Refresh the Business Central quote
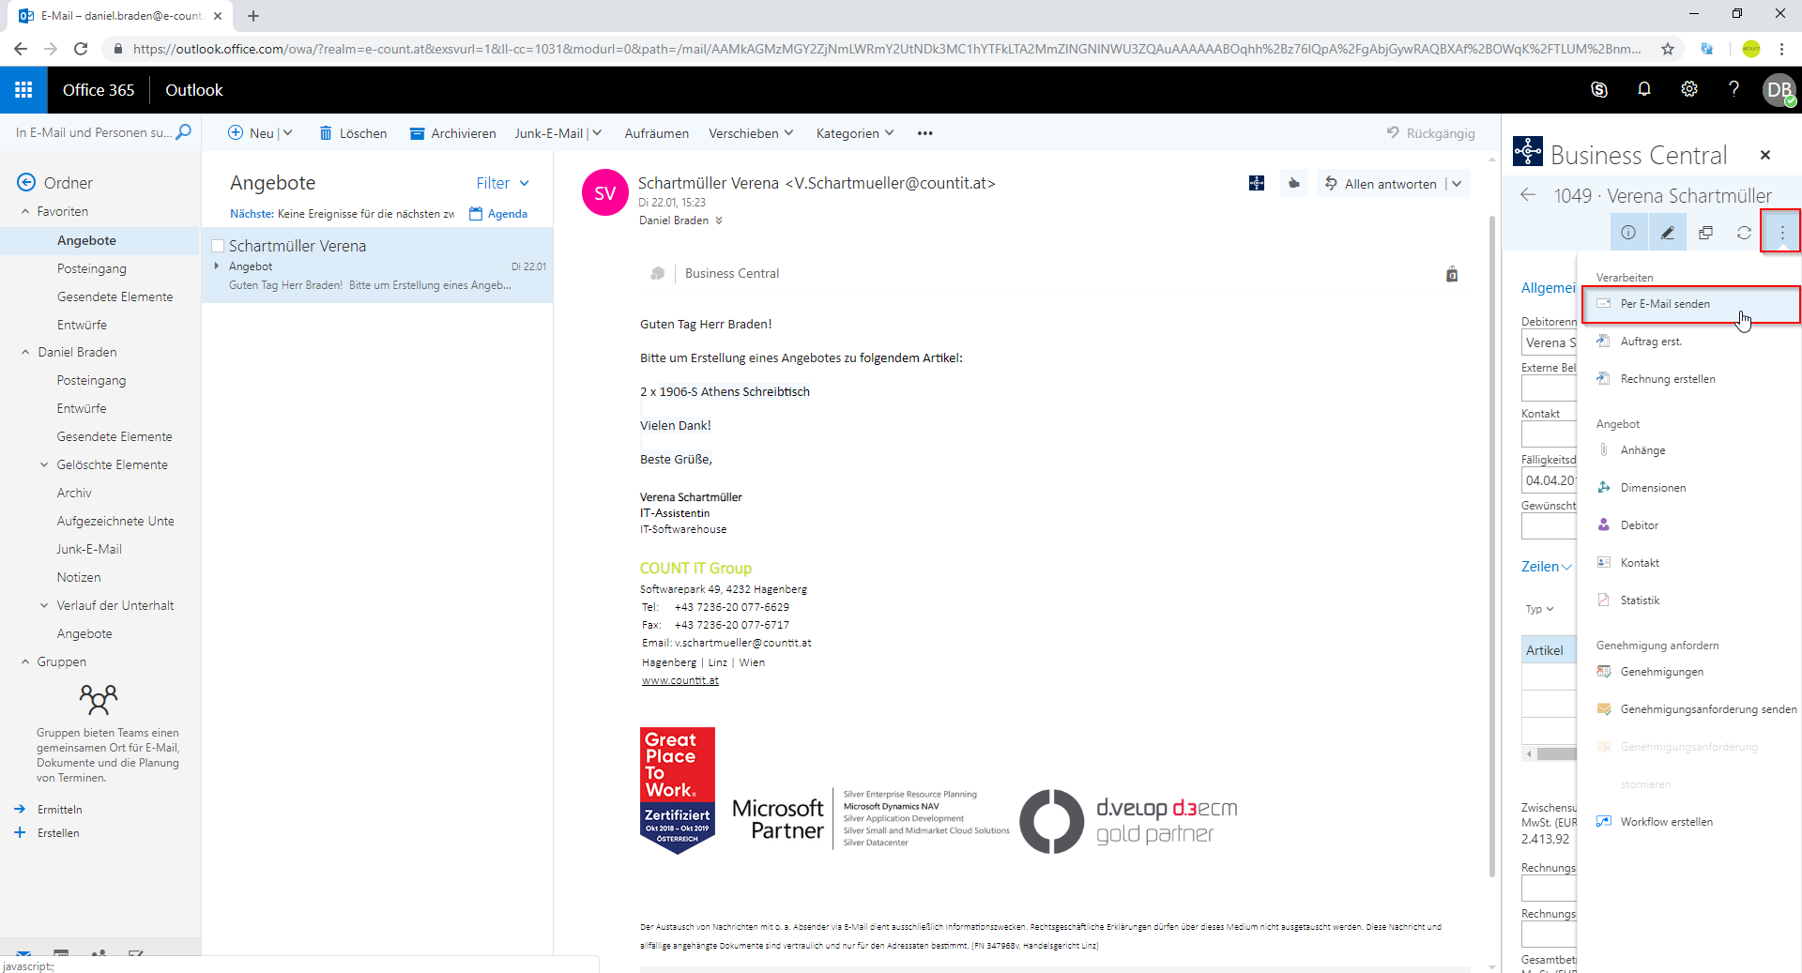The width and height of the screenshot is (1802, 973). 1744,233
